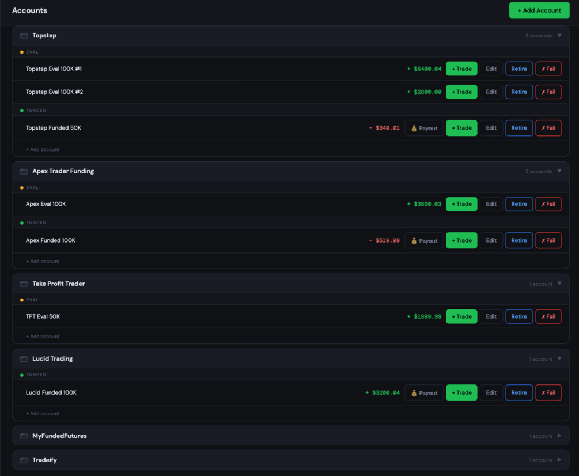Image resolution: width=579 pixels, height=476 pixels.
Task: Click the folder icon beside Apex Trader Funding
Action: pos(24,171)
